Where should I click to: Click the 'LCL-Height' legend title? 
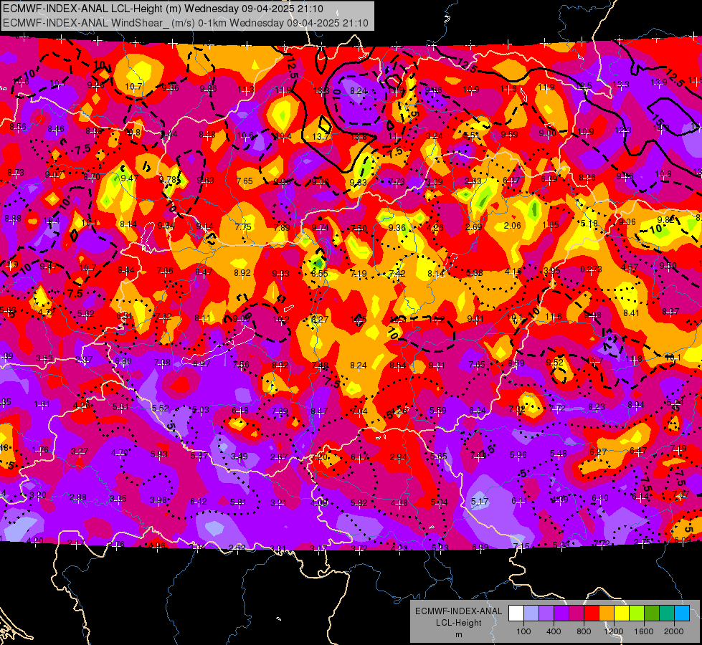coord(458,623)
